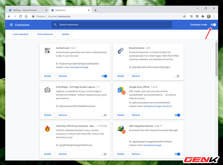Disable the Google Docs Offline toggle
Screen dimensions: 223x165
pyautogui.click(x=177, y=115)
